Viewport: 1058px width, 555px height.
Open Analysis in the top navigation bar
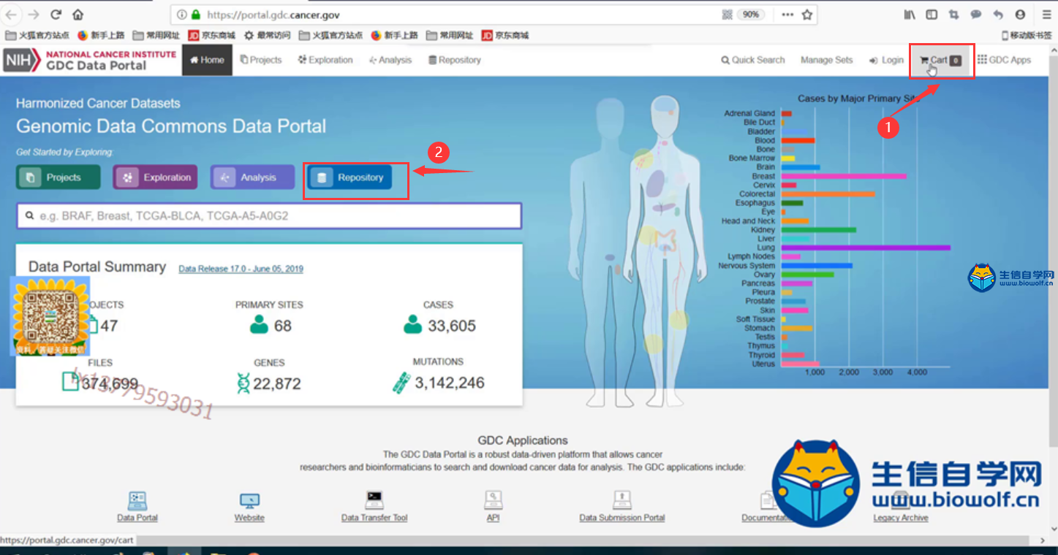pos(390,60)
